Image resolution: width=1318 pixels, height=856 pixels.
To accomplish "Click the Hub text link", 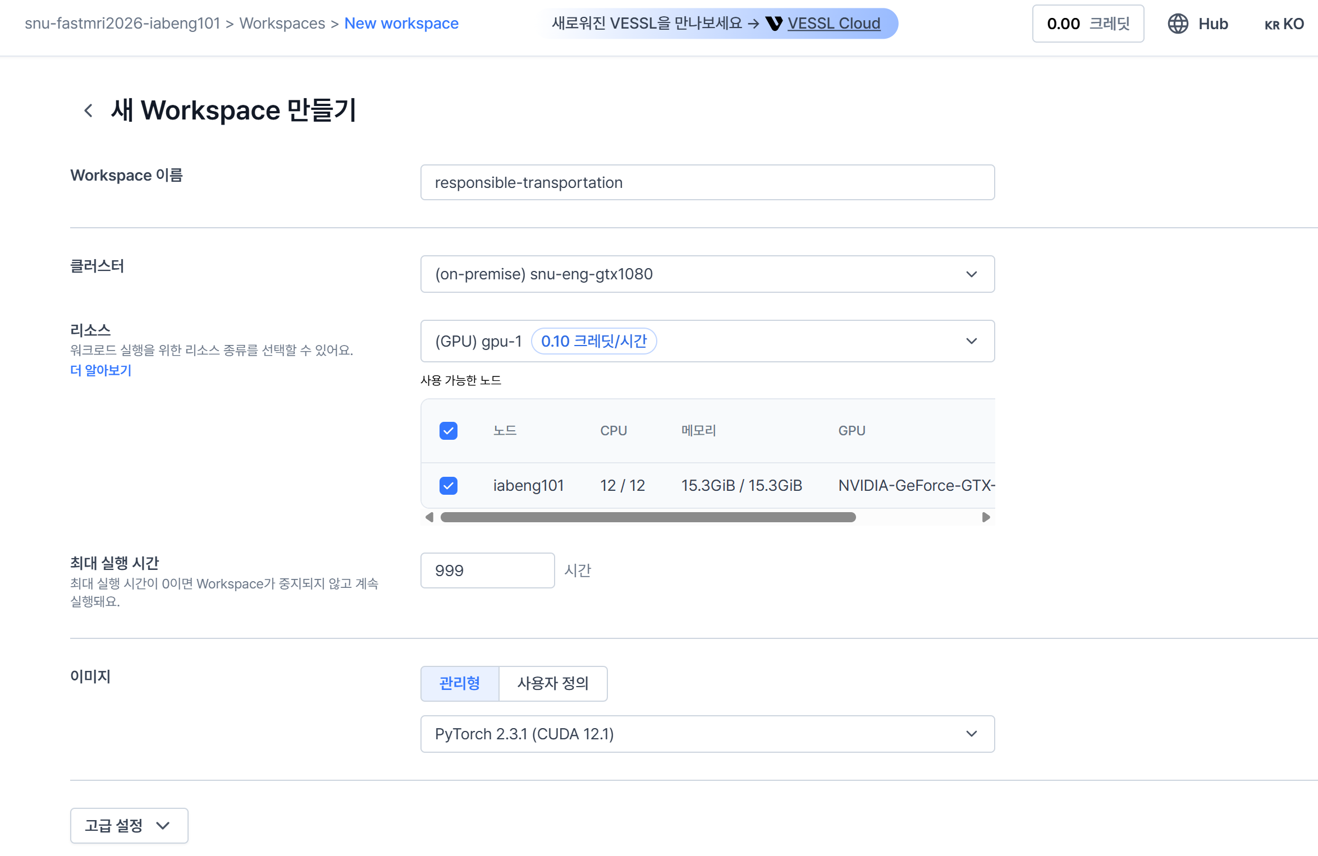I will click(1213, 24).
